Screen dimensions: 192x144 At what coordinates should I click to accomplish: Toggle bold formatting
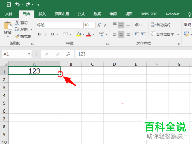40,34
